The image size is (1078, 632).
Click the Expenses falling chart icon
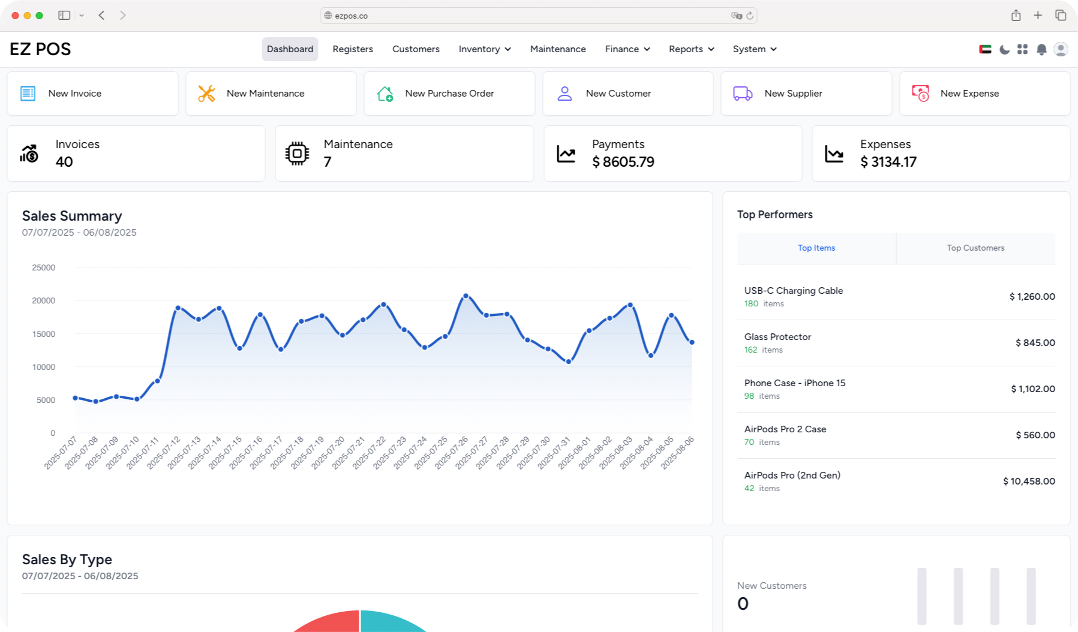(x=834, y=154)
